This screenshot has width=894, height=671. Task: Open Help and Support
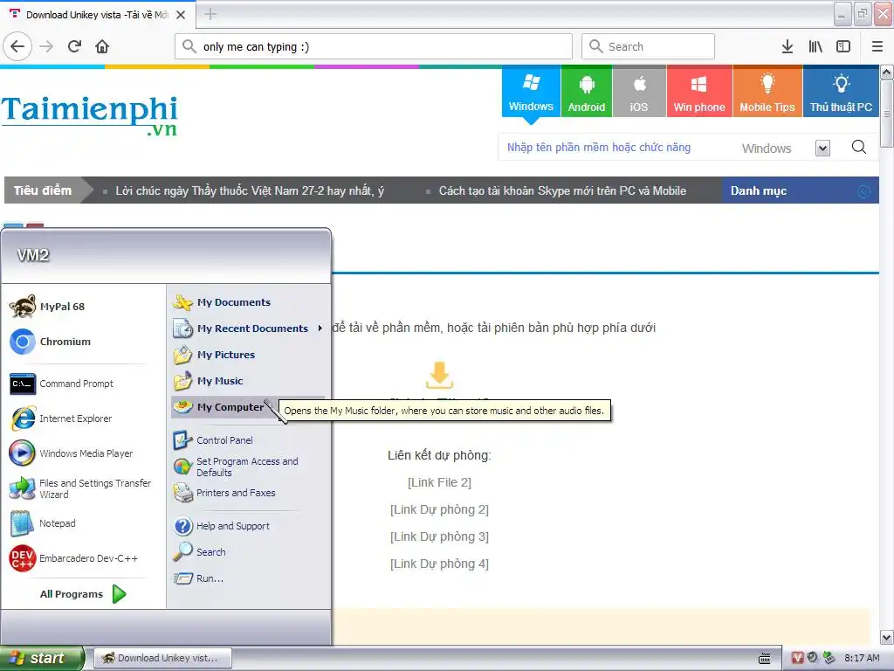tap(248, 526)
